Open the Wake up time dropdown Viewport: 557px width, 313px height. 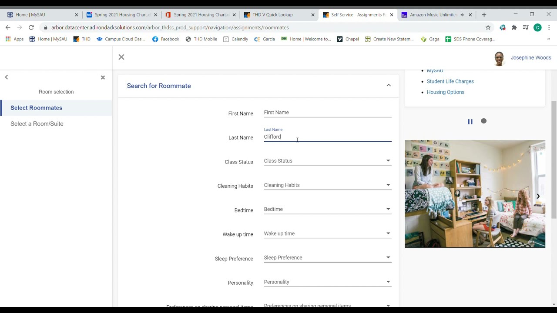(327, 233)
